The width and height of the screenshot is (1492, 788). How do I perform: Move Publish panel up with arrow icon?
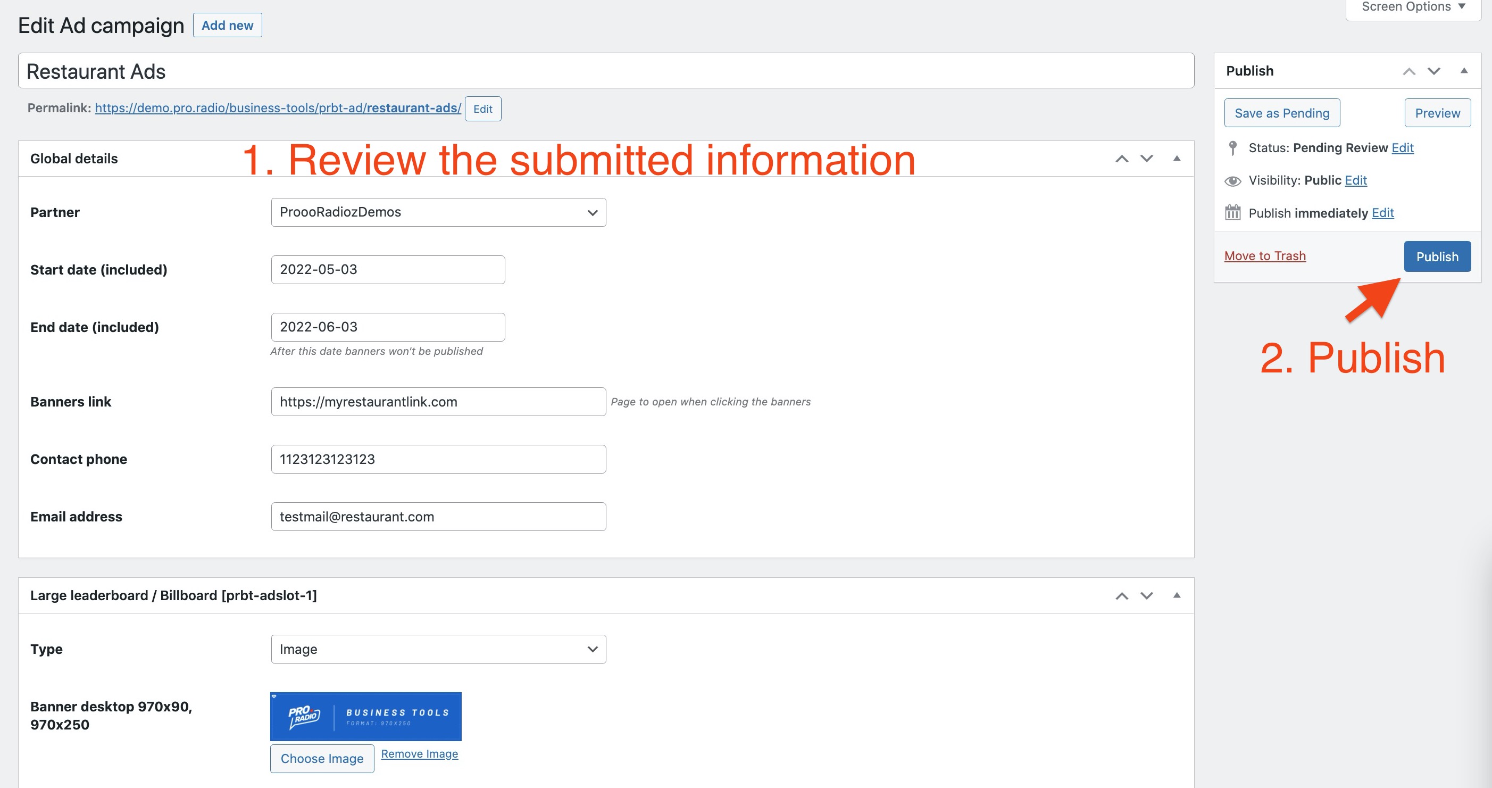(1408, 71)
